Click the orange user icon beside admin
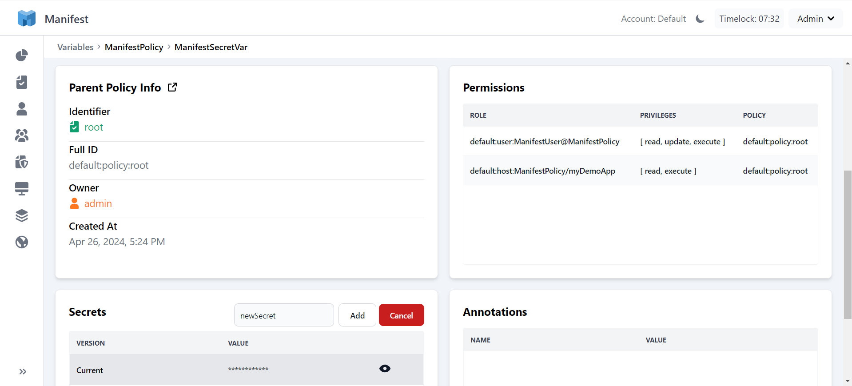The height and width of the screenshot is (386, 852). 74,203
